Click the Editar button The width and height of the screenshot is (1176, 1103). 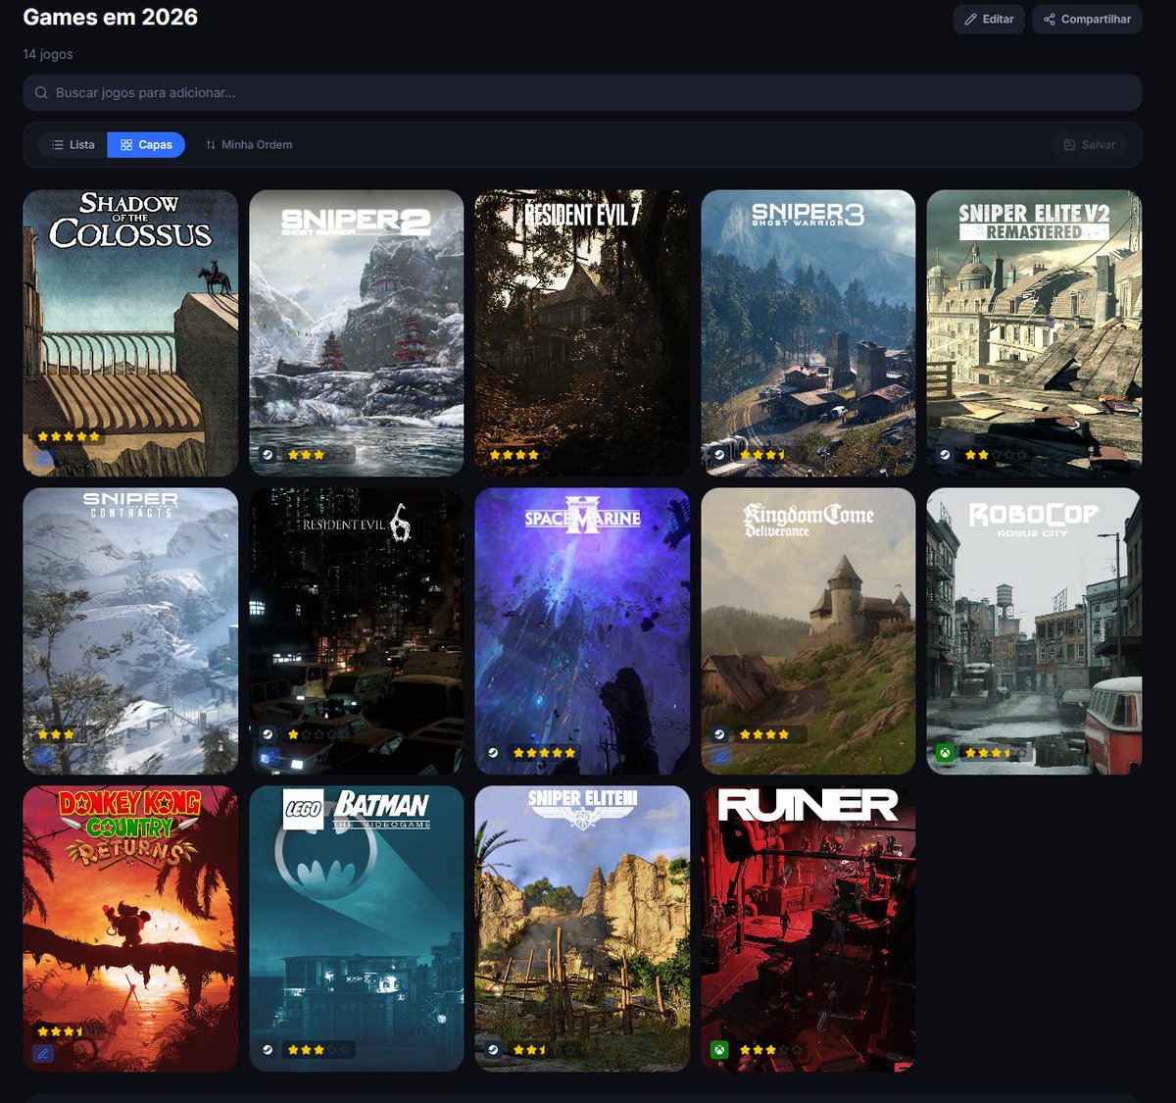pyautogui.click(x=989, y=20)
